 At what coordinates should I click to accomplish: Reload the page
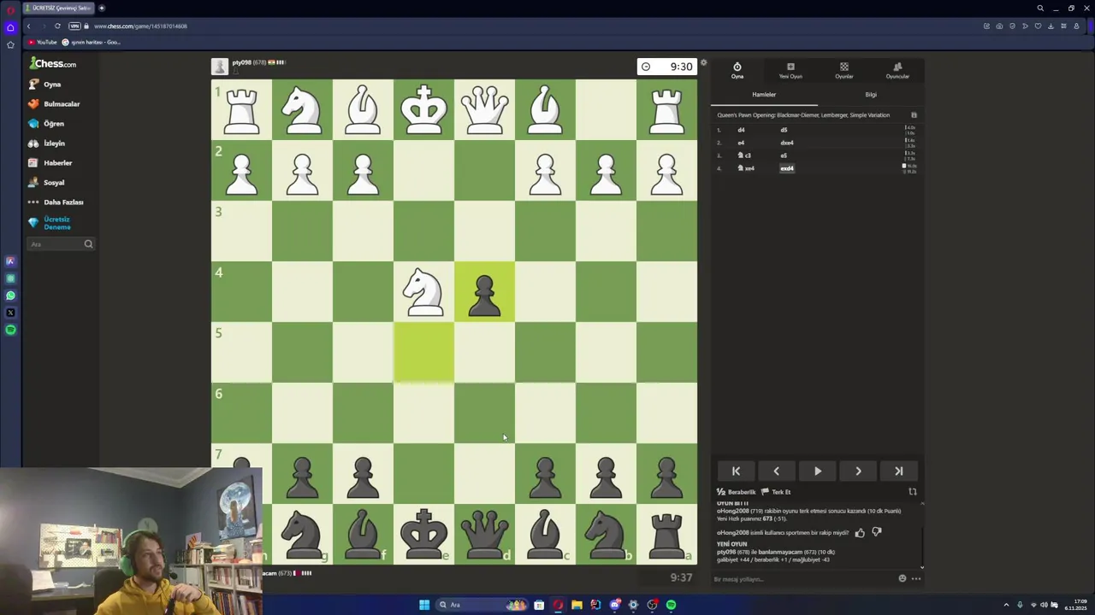pos(57,26)
